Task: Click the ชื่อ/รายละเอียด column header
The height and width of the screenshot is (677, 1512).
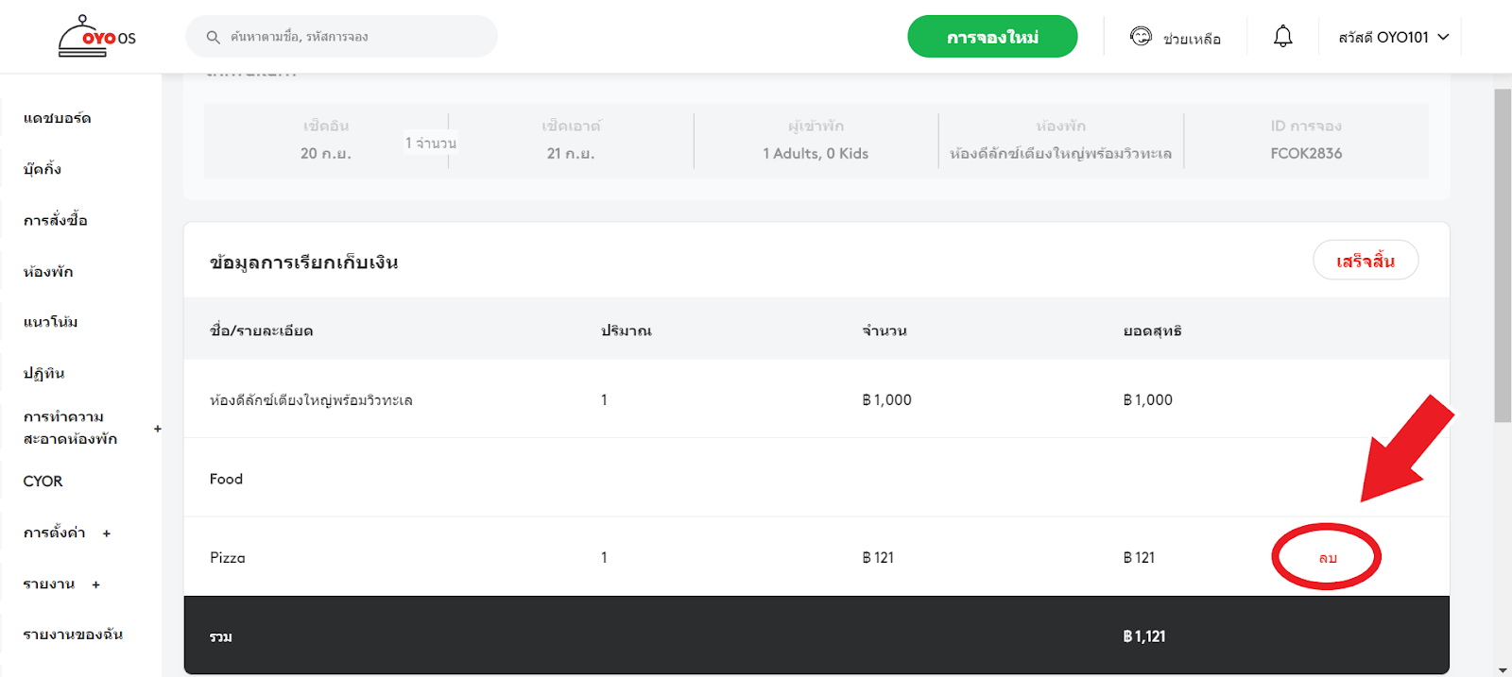Action: 262,330
